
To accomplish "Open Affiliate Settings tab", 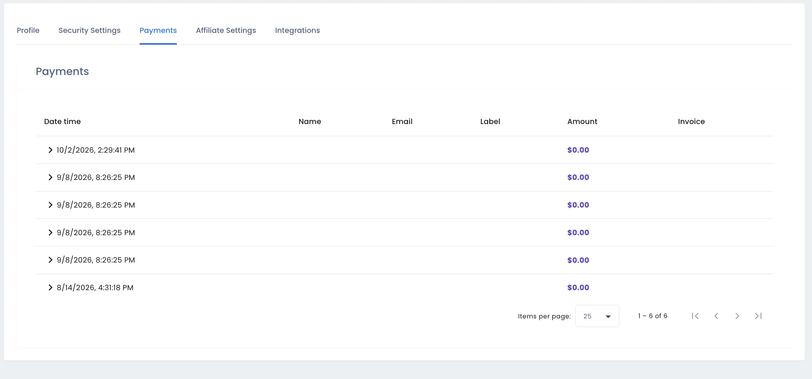I will [x=226, y=30].
